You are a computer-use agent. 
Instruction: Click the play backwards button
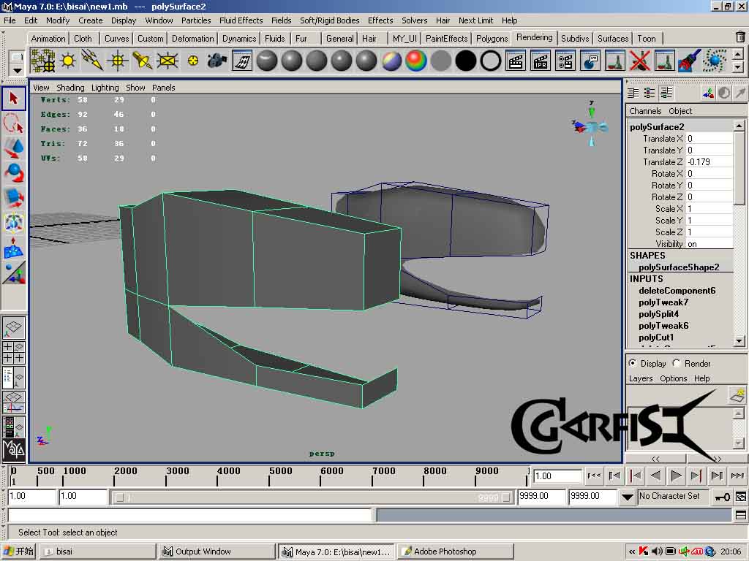pyautogui.click(x=656, y=475)
